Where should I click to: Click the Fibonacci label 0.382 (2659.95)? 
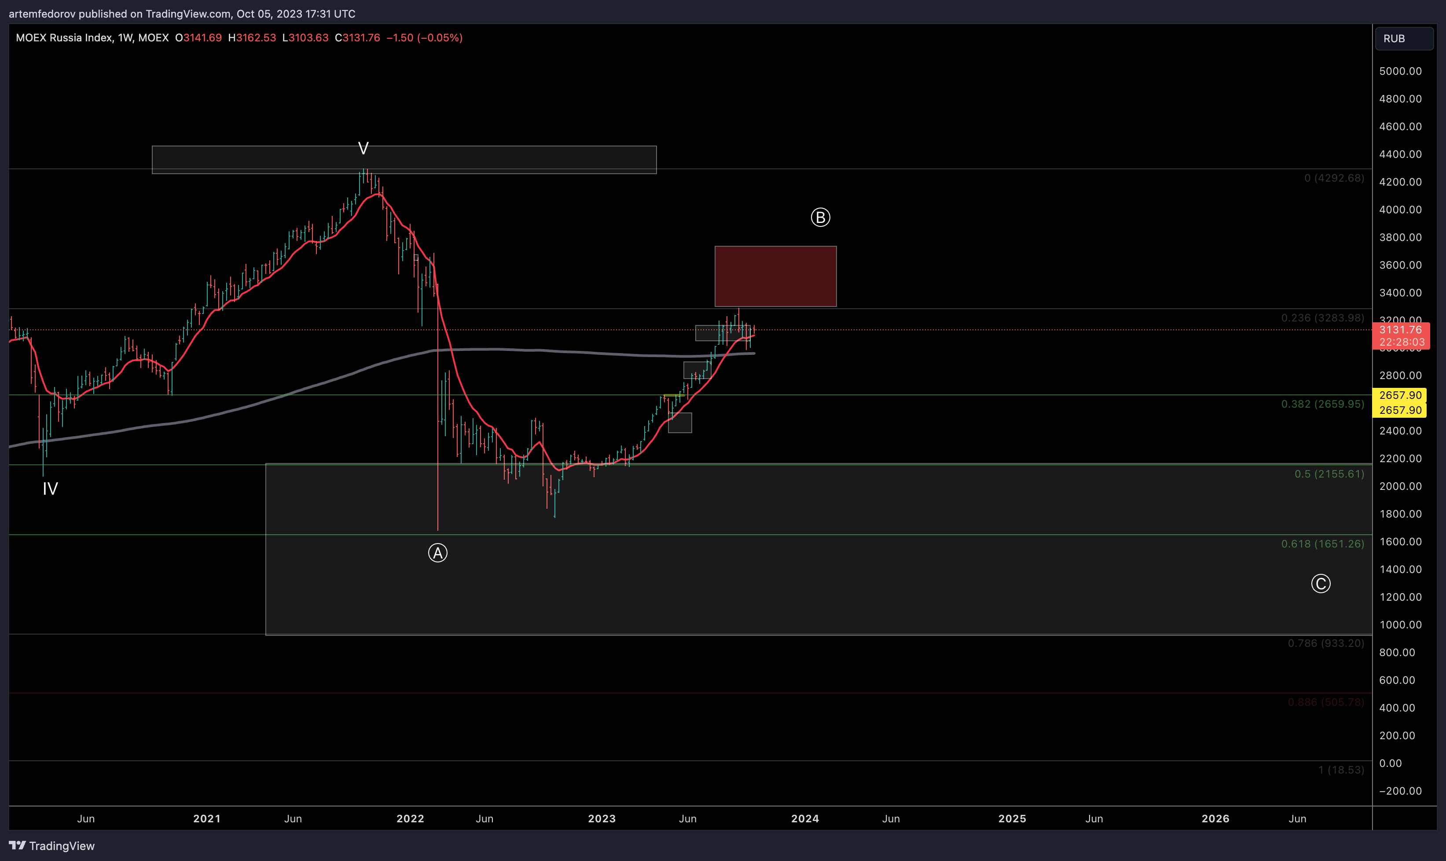1322,404
